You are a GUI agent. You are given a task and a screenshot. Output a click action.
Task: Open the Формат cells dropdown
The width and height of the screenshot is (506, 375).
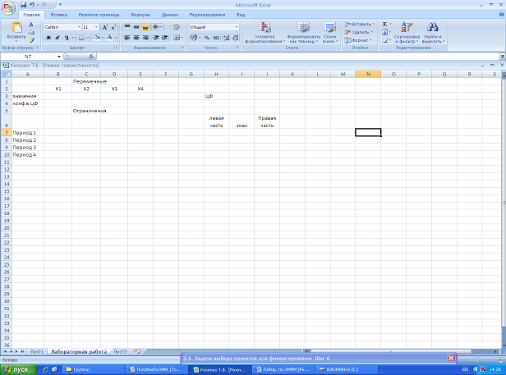pos(358,40)
